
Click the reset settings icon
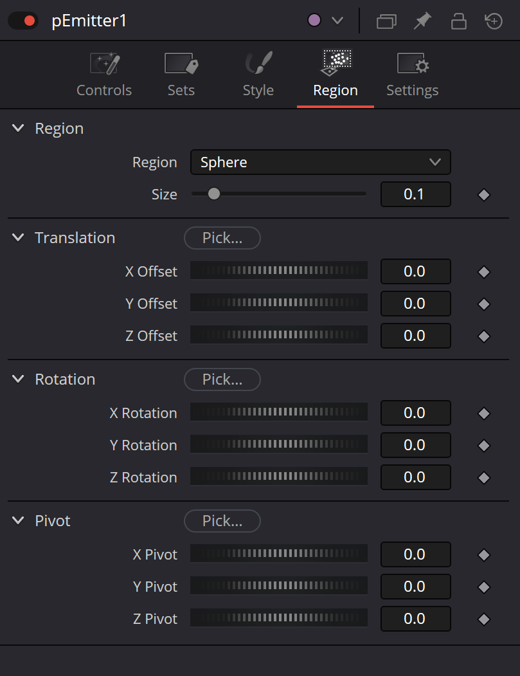[x=494, y=21]
